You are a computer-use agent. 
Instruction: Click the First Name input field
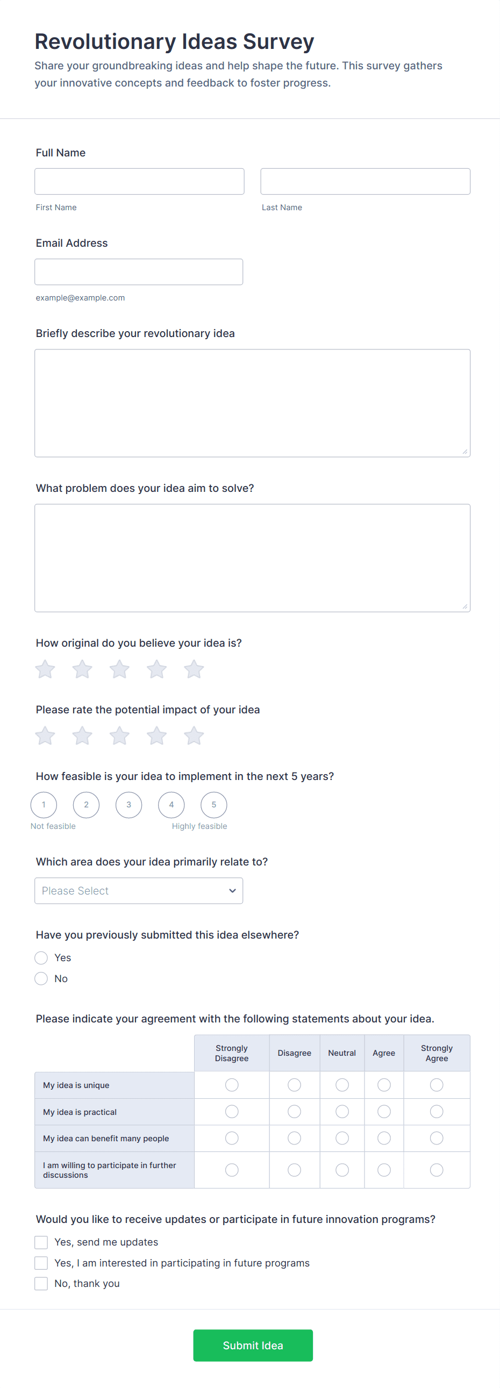139,182
